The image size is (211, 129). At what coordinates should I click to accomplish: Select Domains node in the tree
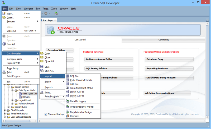26,97
